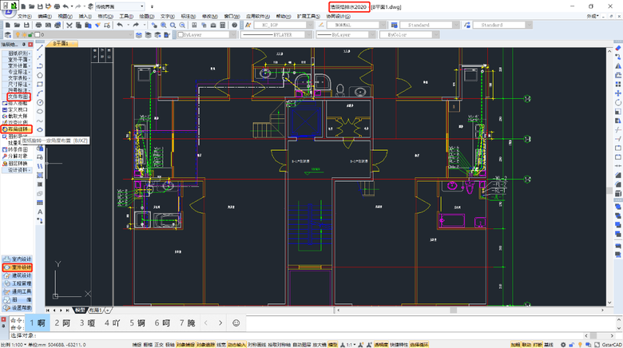Screen dimensions: 623x348
Task: Toggle 栅格 grid display in status bar
Action: coord(147,344)
